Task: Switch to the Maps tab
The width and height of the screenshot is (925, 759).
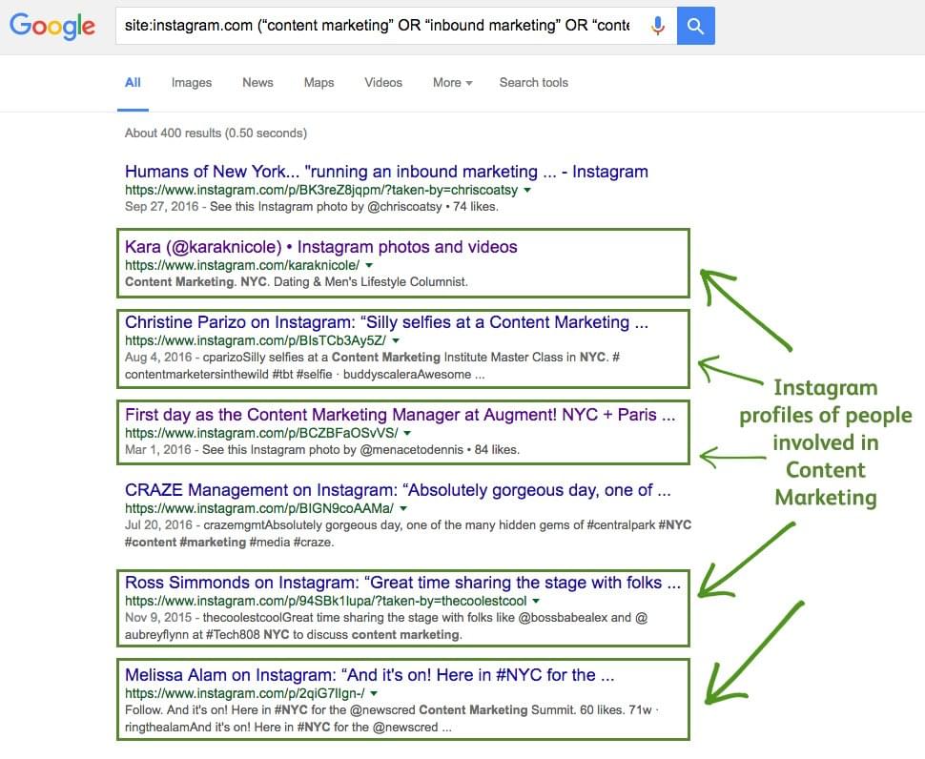Action: (319, 83)
